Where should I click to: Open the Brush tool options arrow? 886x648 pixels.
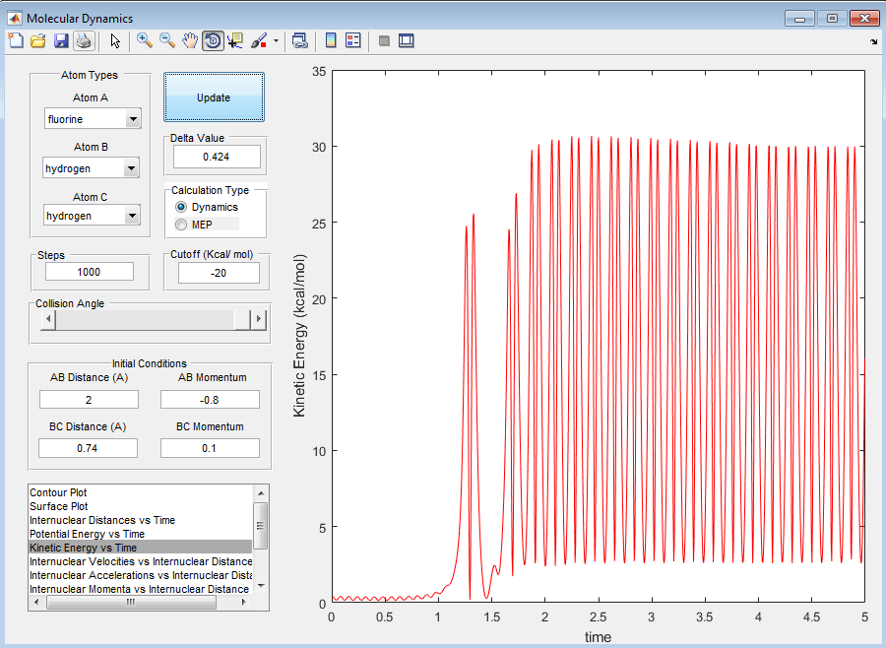click(x=277, y=41)
